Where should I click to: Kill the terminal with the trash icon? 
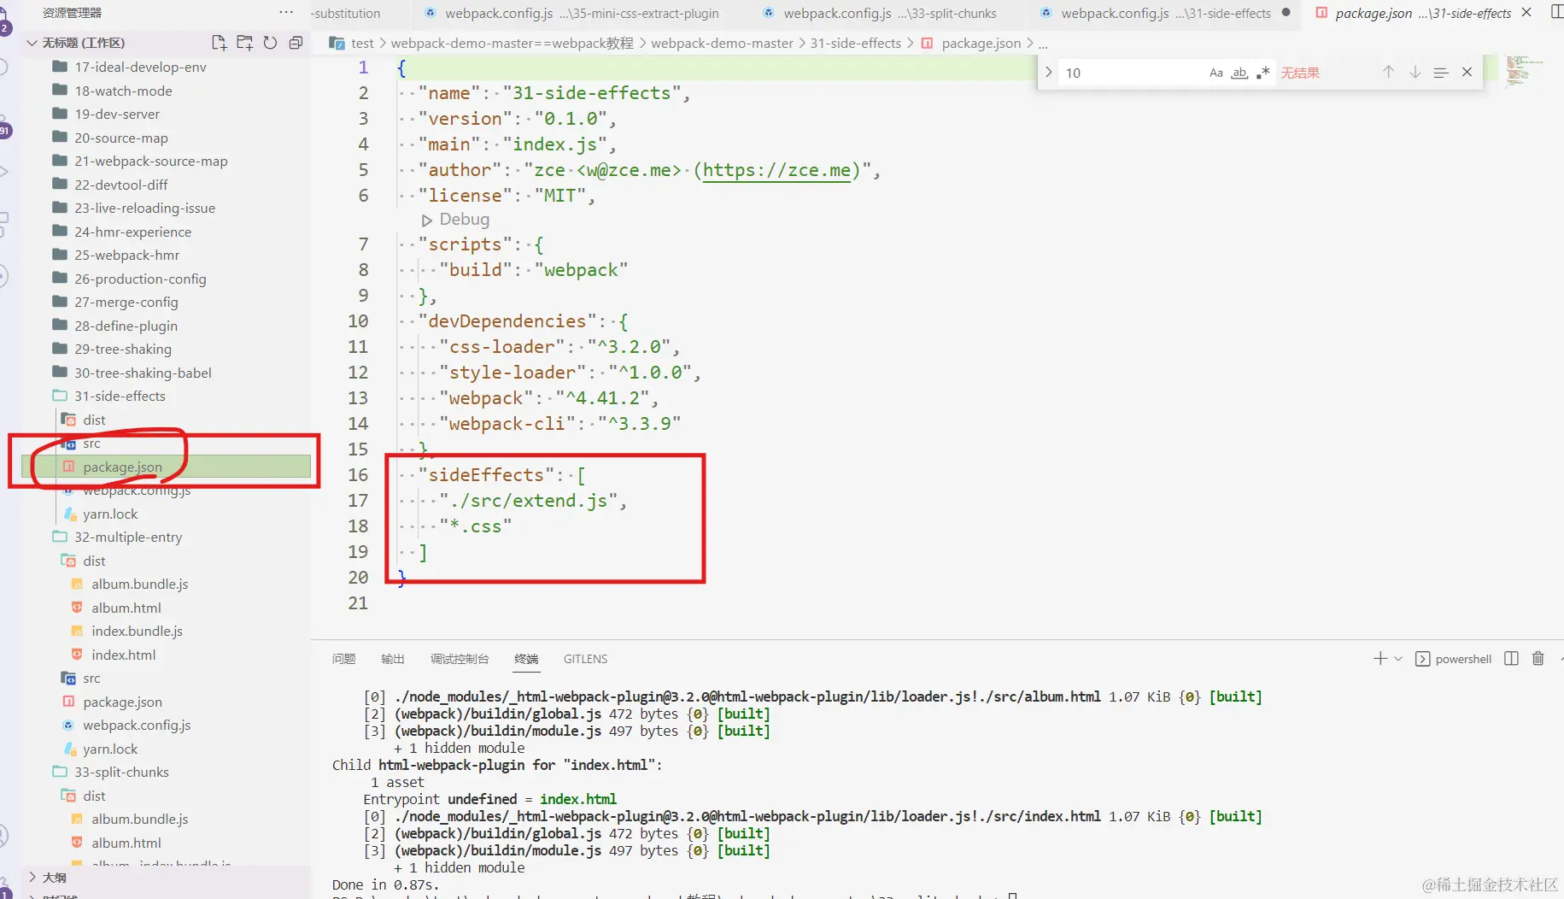click(1538, 659)
